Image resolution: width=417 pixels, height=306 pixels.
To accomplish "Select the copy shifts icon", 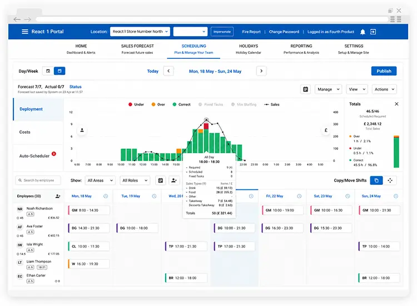I will [376, 180].
